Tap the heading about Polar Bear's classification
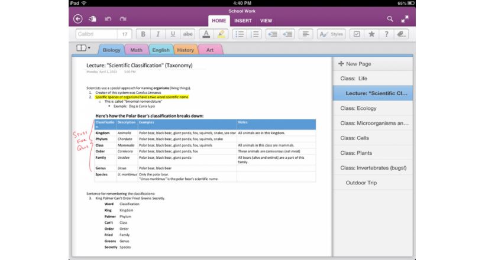The width and height of the screenshot is (485, 260). coord(150,116)
